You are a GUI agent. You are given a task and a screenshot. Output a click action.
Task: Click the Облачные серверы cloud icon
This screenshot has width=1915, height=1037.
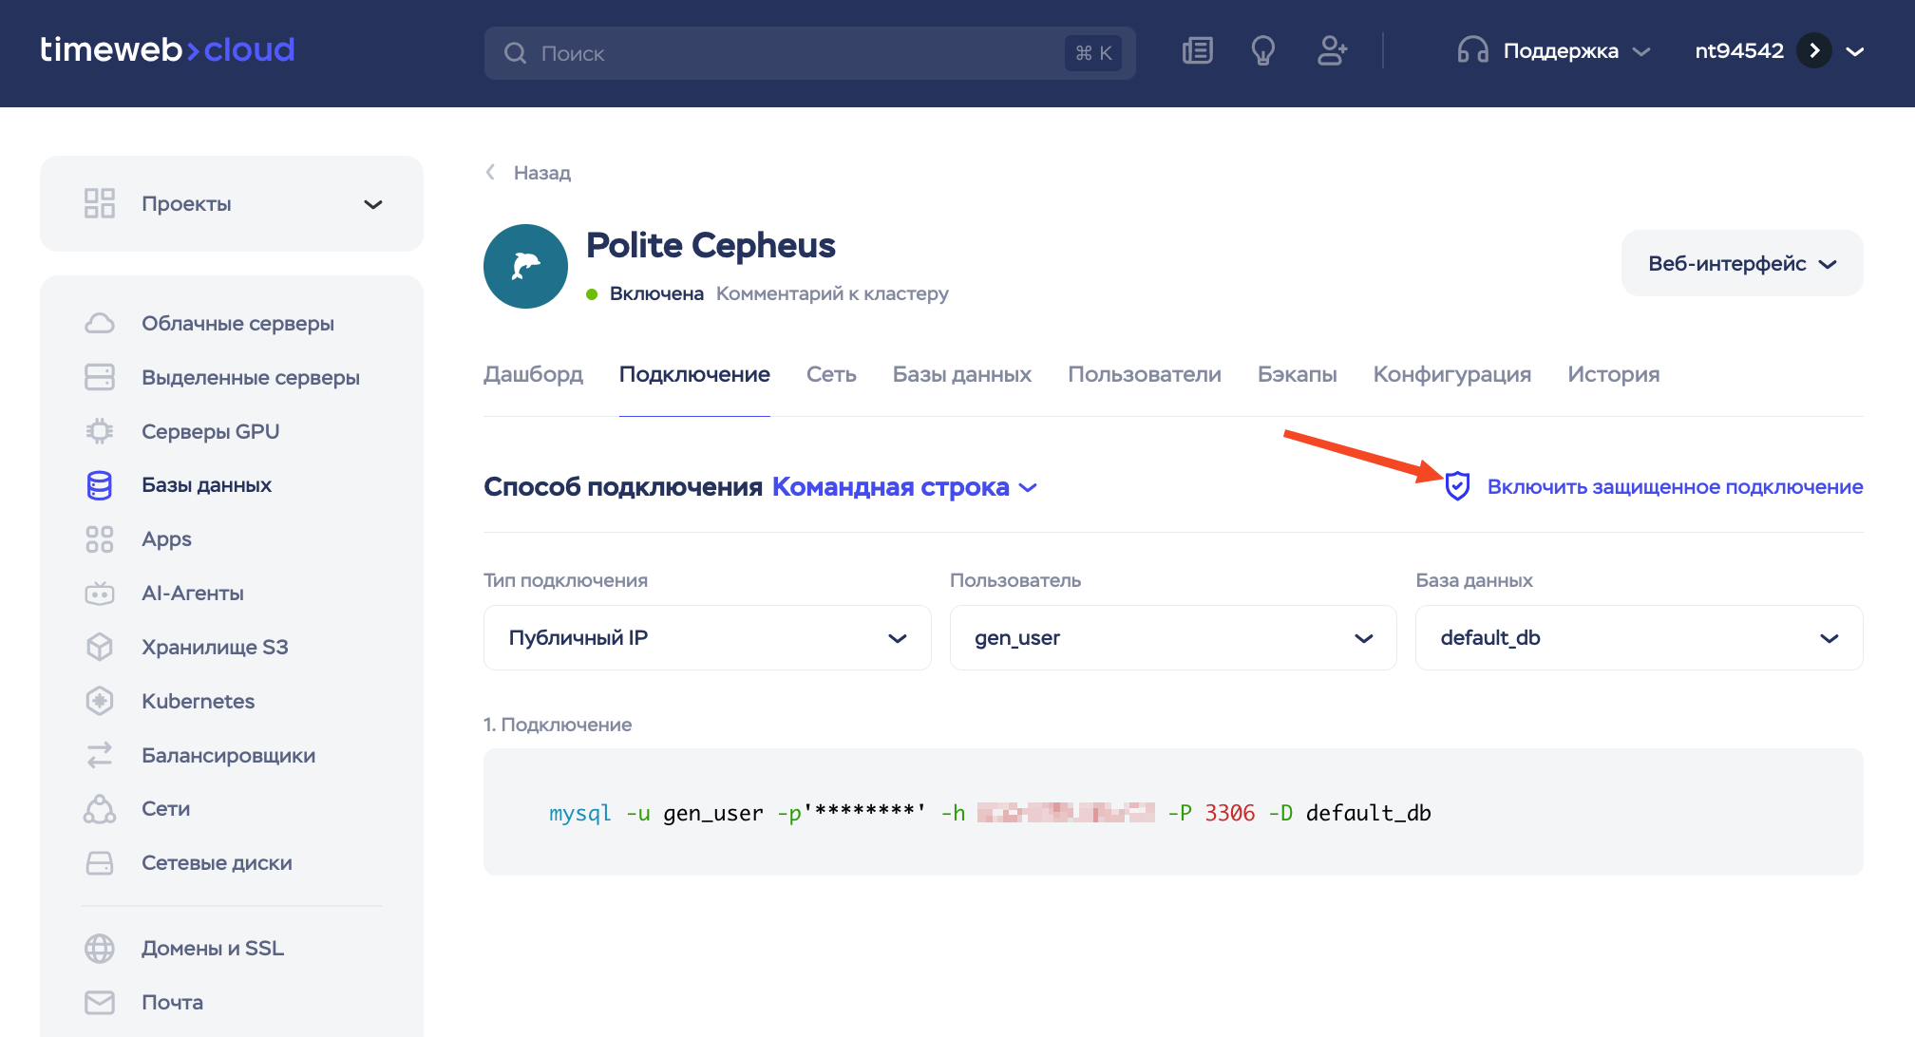point(100,324)
